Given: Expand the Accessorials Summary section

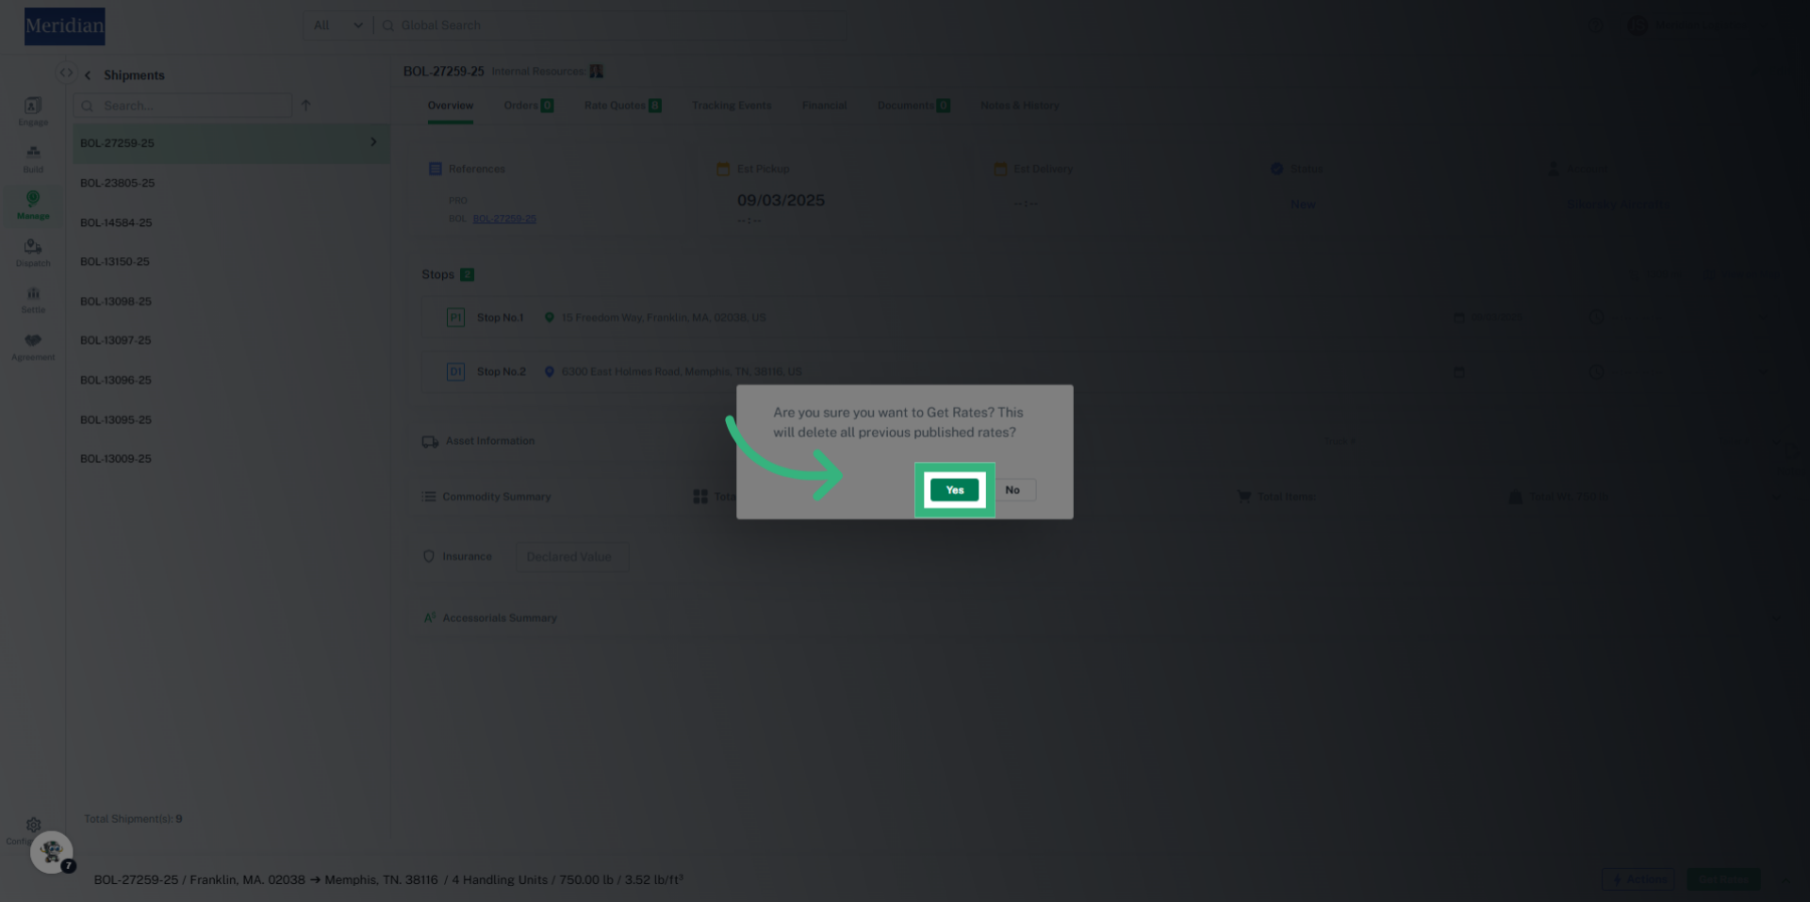Looking at the screenshot, I should [1775, 618].
